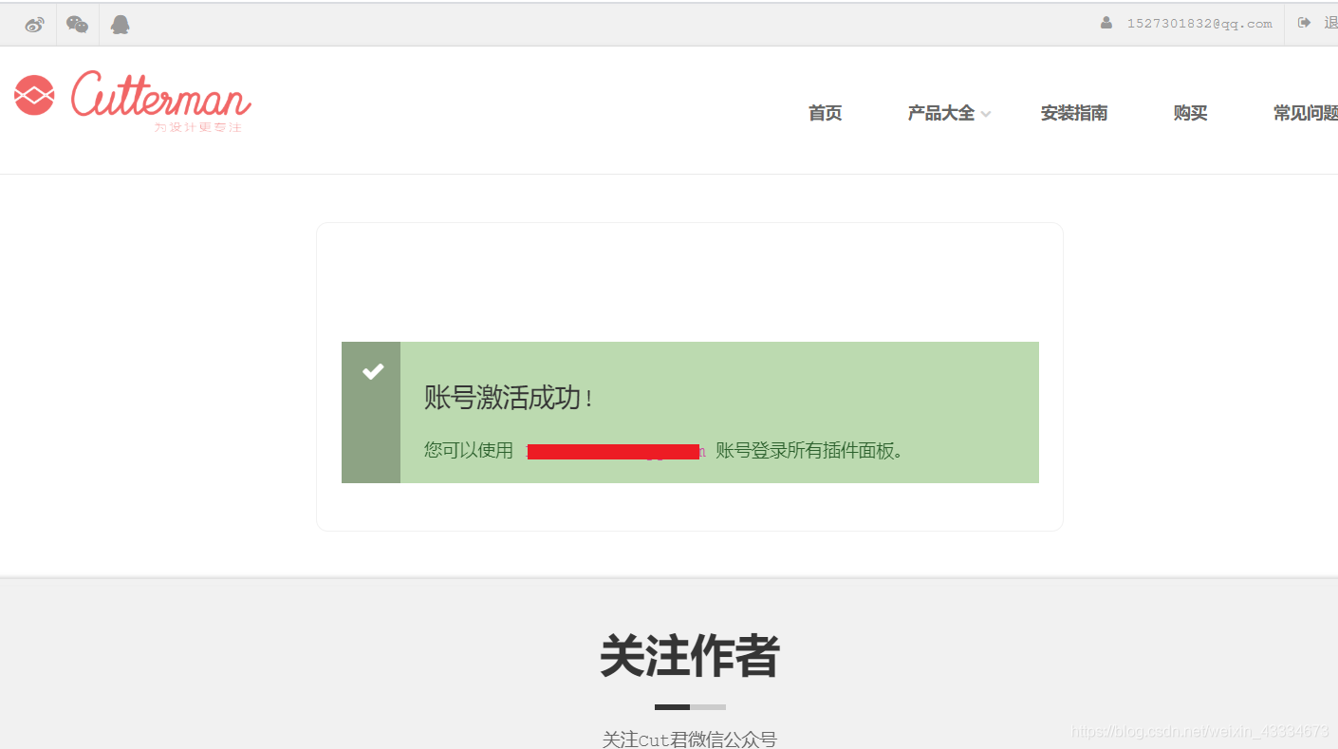Open the Weibo social icon
This screenshot has width=1338, height=749.
coord(35,25)
